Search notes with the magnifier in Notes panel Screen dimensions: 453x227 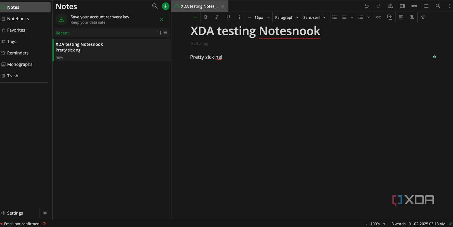coord(155,6)
